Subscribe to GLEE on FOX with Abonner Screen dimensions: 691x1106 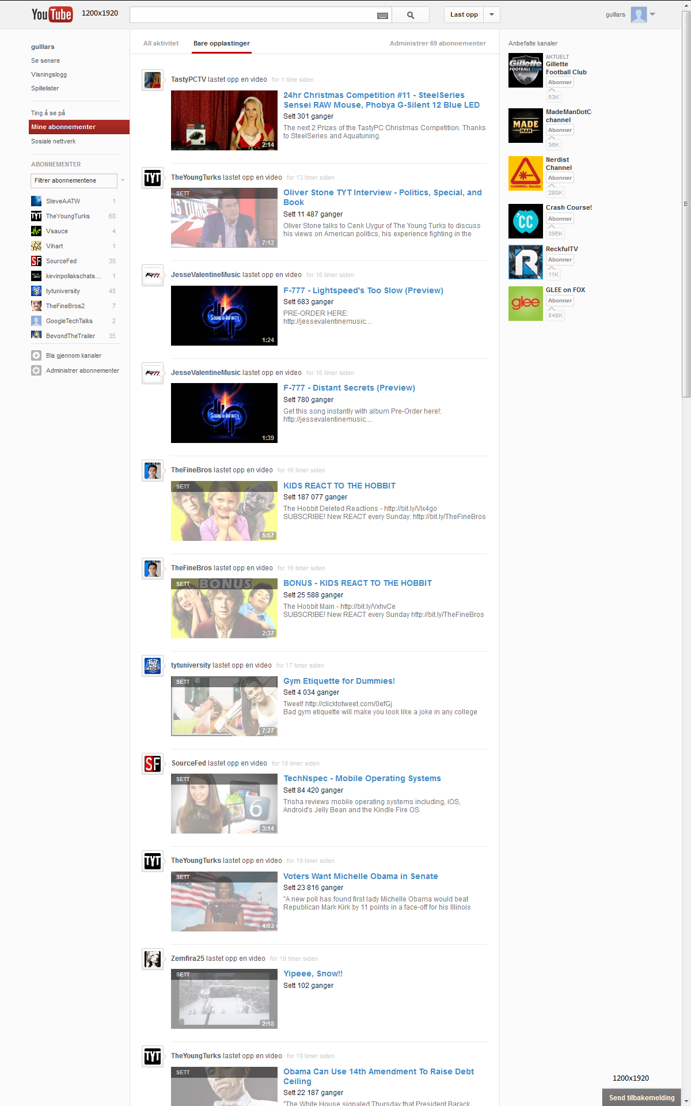coord(560,301)
